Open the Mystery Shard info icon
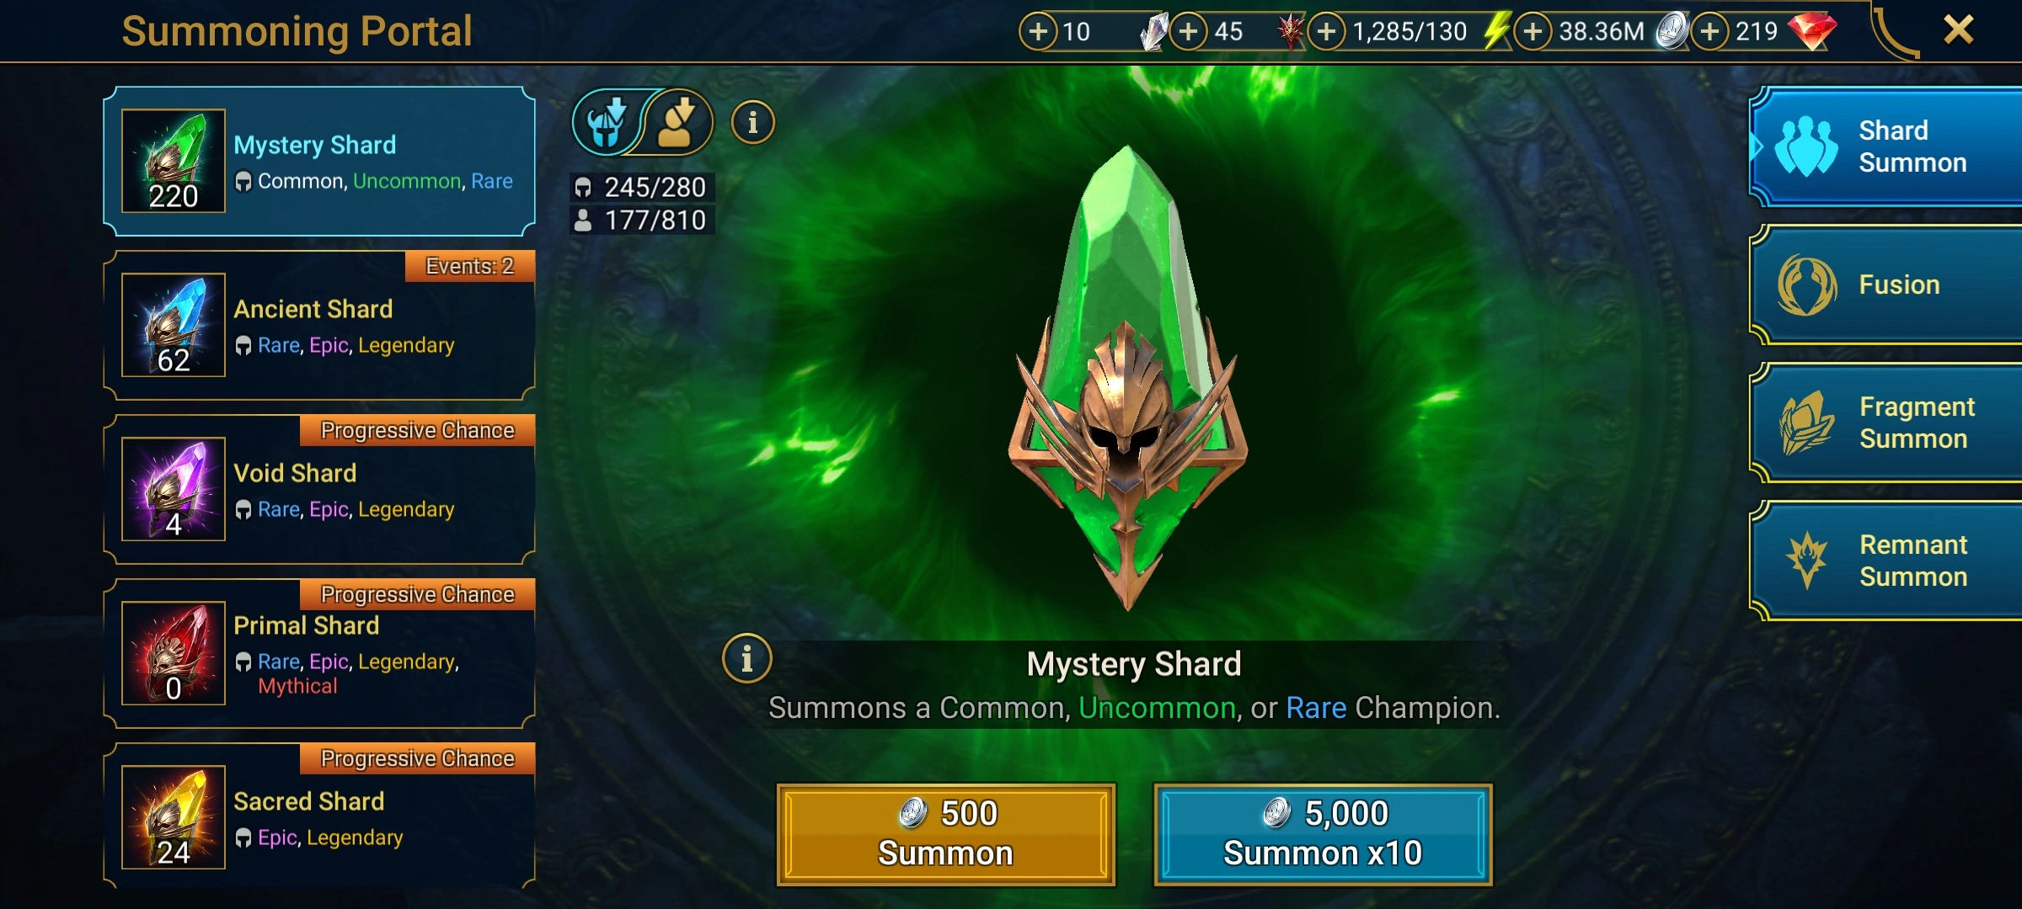Image resolution: width=2022 pixels, height=909 pixels. [746, 658]
